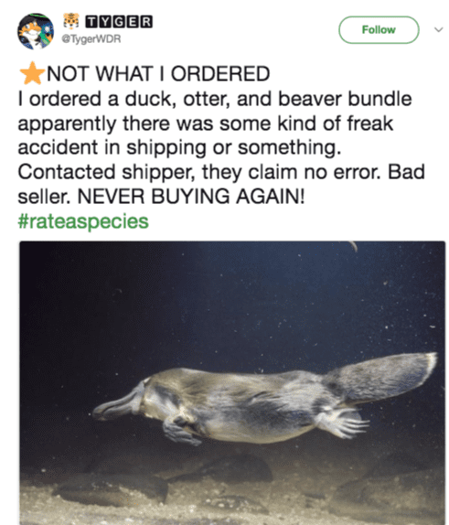The height and width of the screenshot is (525, 449).
Task: Click the orange star emoji
Action: coord(32,73)
